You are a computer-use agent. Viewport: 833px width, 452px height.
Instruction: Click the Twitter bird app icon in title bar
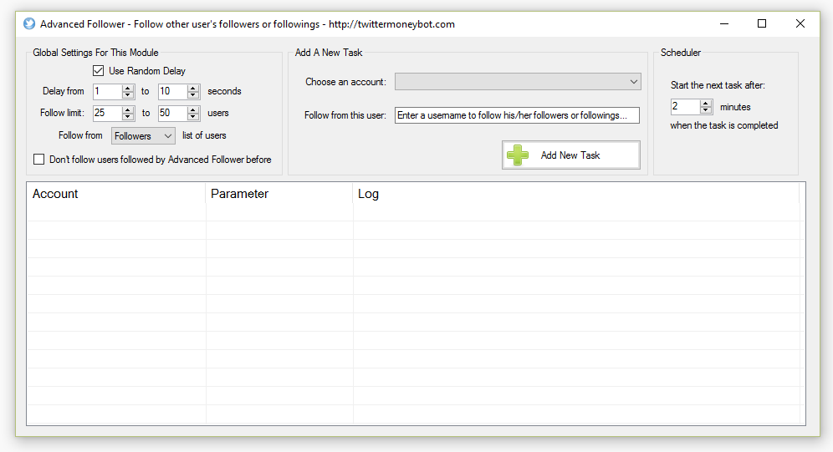29,24
